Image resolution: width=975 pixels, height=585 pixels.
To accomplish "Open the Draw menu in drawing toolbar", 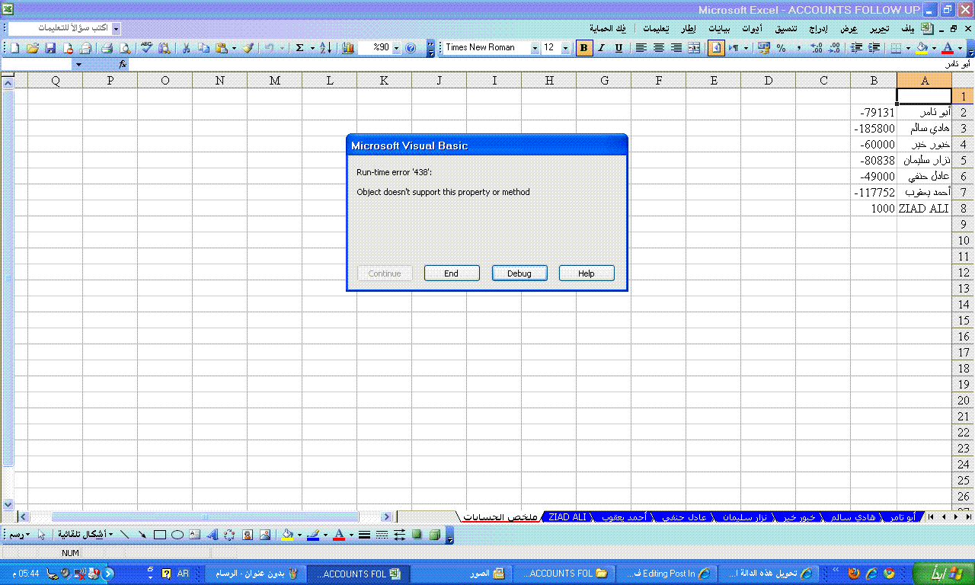I will point(18,535).
